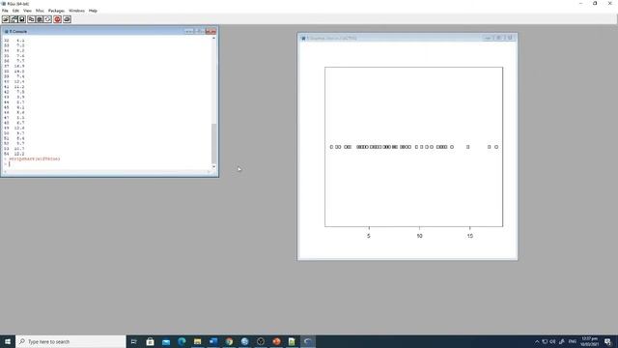
Task: Open the Misc menu
Action: point(40,11)
